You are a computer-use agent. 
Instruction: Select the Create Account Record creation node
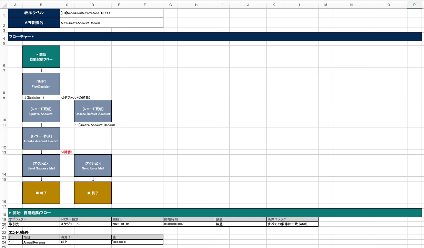pyautogui.click(x=41, y=138)
